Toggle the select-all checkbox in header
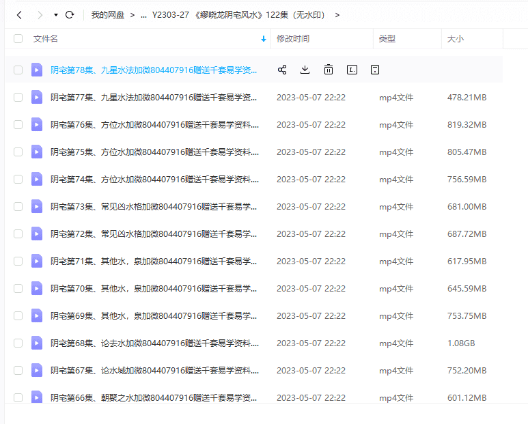Viewport: 528px width, 424px height. [18, 39]
